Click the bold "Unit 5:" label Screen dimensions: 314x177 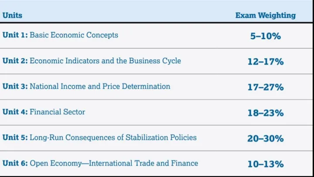click(x=15, y=137)
